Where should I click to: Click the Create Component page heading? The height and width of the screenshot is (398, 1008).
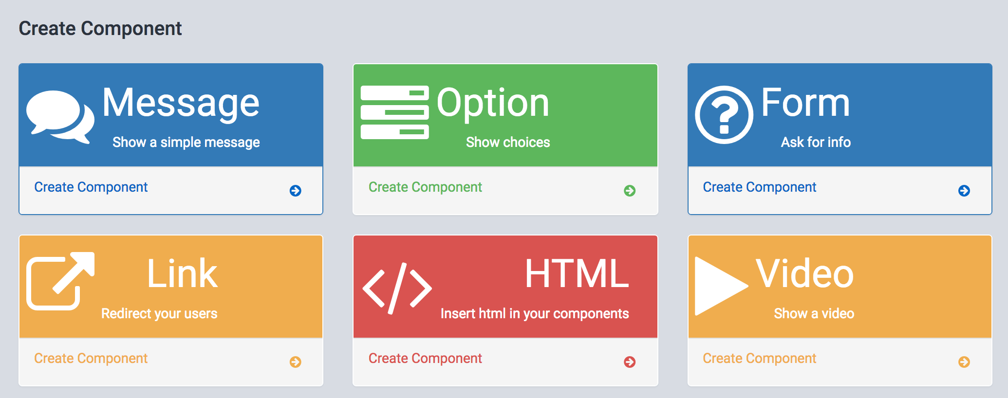[100, 29]
